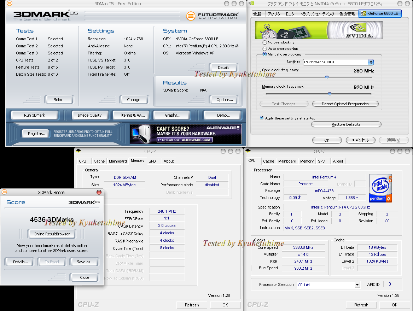The width and height of the screenshot is (413, 311).
Task: Open the Graphs window
Action: point(173,115)
